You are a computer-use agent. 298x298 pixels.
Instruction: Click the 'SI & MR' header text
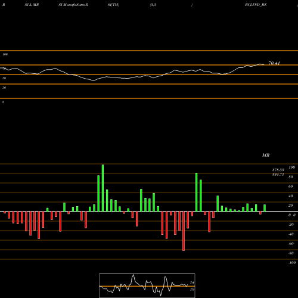tap(32, 5)
